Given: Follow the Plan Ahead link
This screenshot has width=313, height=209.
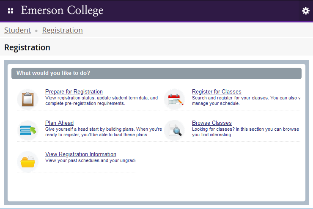Looking at the screenshot, I should click(59, 123).
